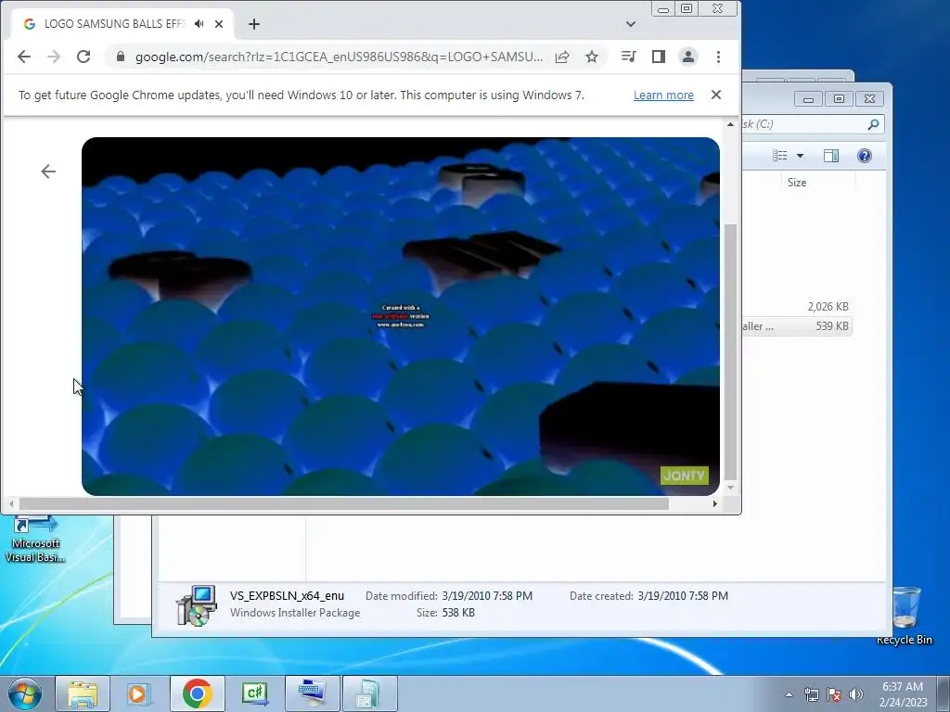Open Explorer help question-mark icon

coord(865,156)
